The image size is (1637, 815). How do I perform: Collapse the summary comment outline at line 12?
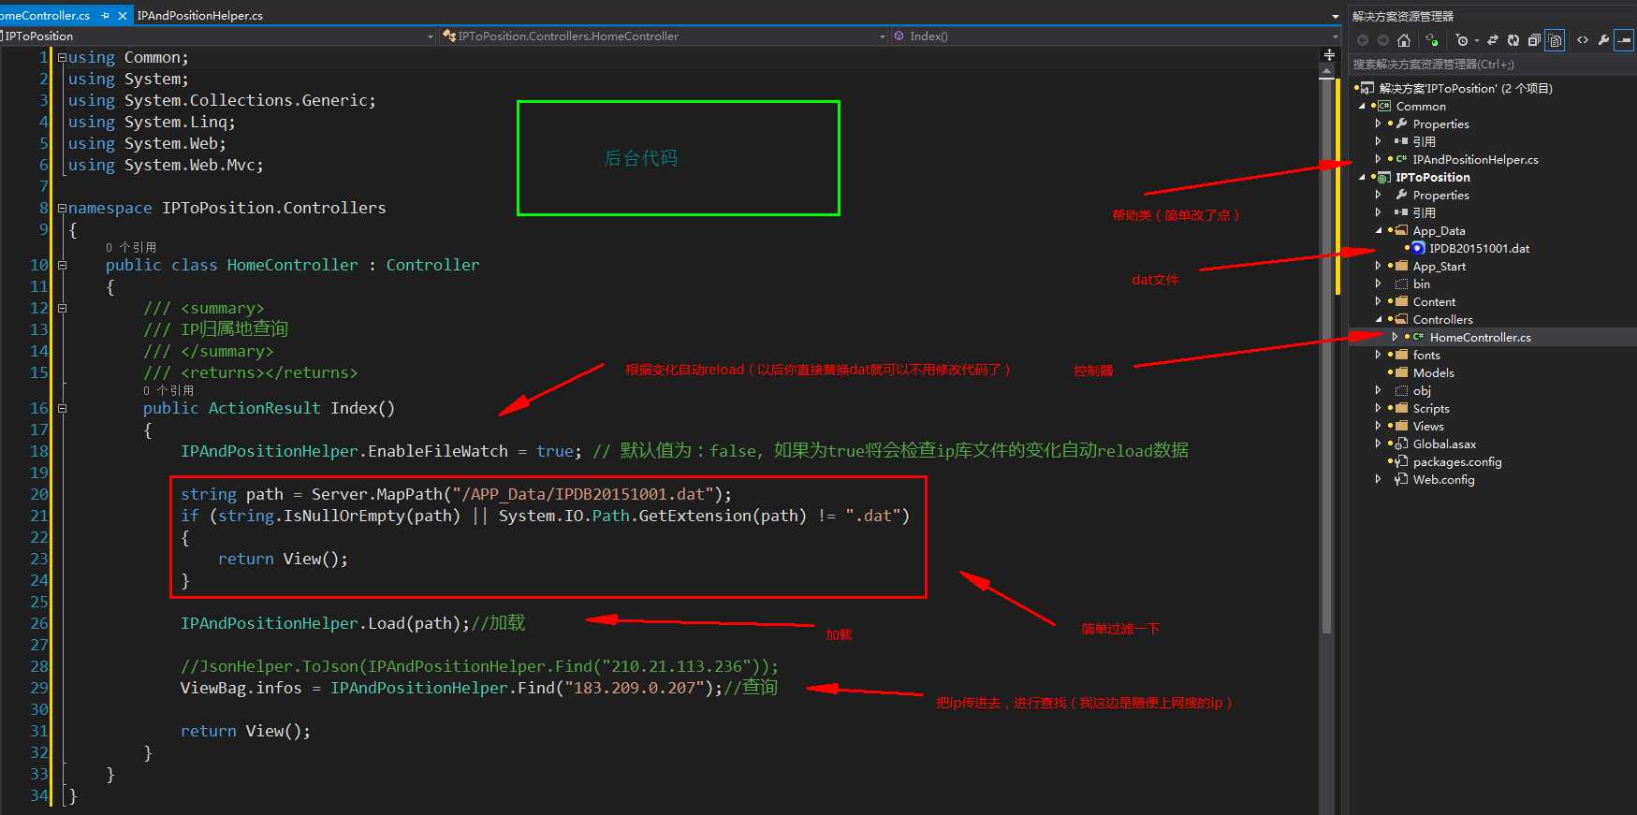62,308
